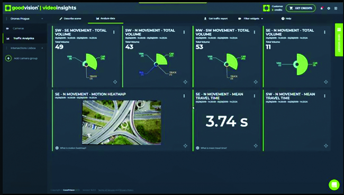Open the Help link
The image size is (344, 195).
click(286, 18)
